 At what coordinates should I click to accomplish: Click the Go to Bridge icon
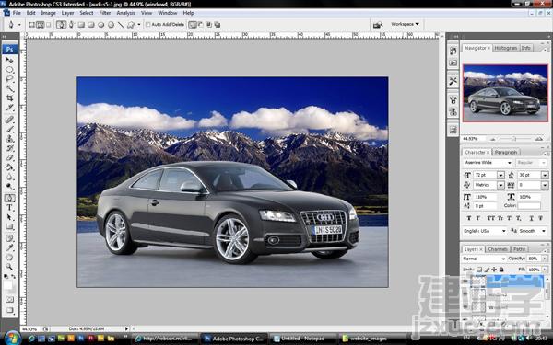(x=378, y=24)
